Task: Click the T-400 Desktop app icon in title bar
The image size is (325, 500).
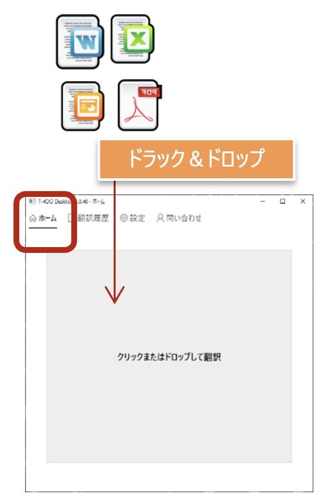Action: (32, 201)
